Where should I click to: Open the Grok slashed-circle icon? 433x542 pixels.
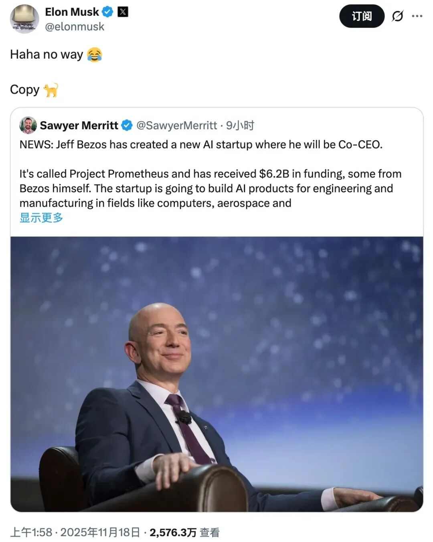pyautogui.click(x=397, y=16)
